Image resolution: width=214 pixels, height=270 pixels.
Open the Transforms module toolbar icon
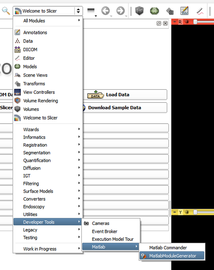pos(170,11)
